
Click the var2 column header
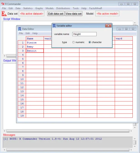(x=48, y=38)
